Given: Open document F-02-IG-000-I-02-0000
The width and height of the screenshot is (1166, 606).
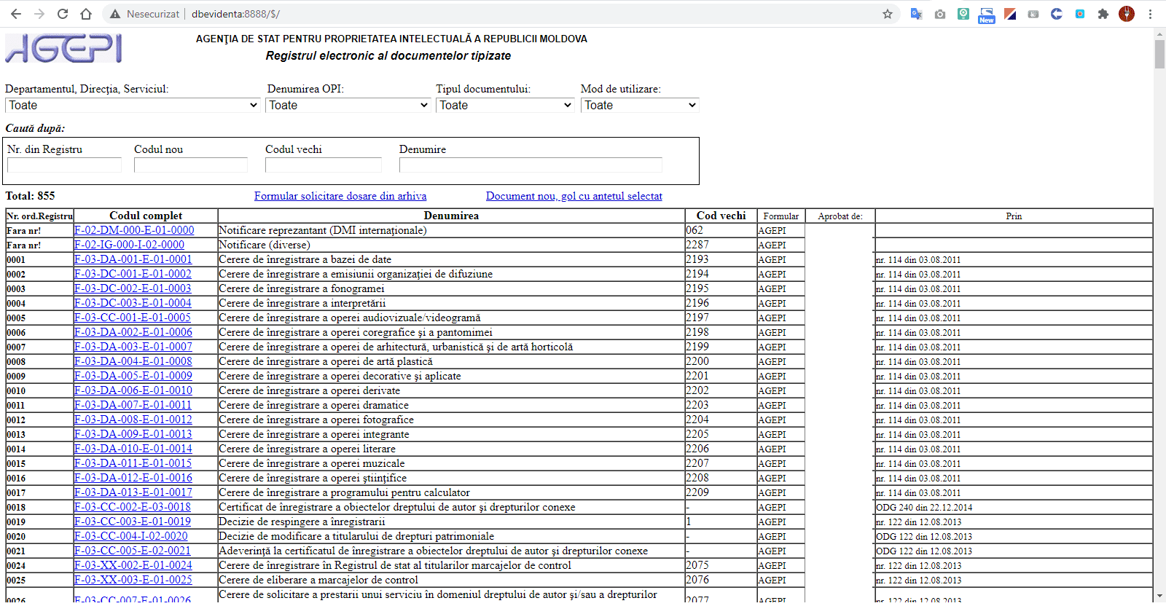Looking at the screenshot, I should (x=129, y=245).
